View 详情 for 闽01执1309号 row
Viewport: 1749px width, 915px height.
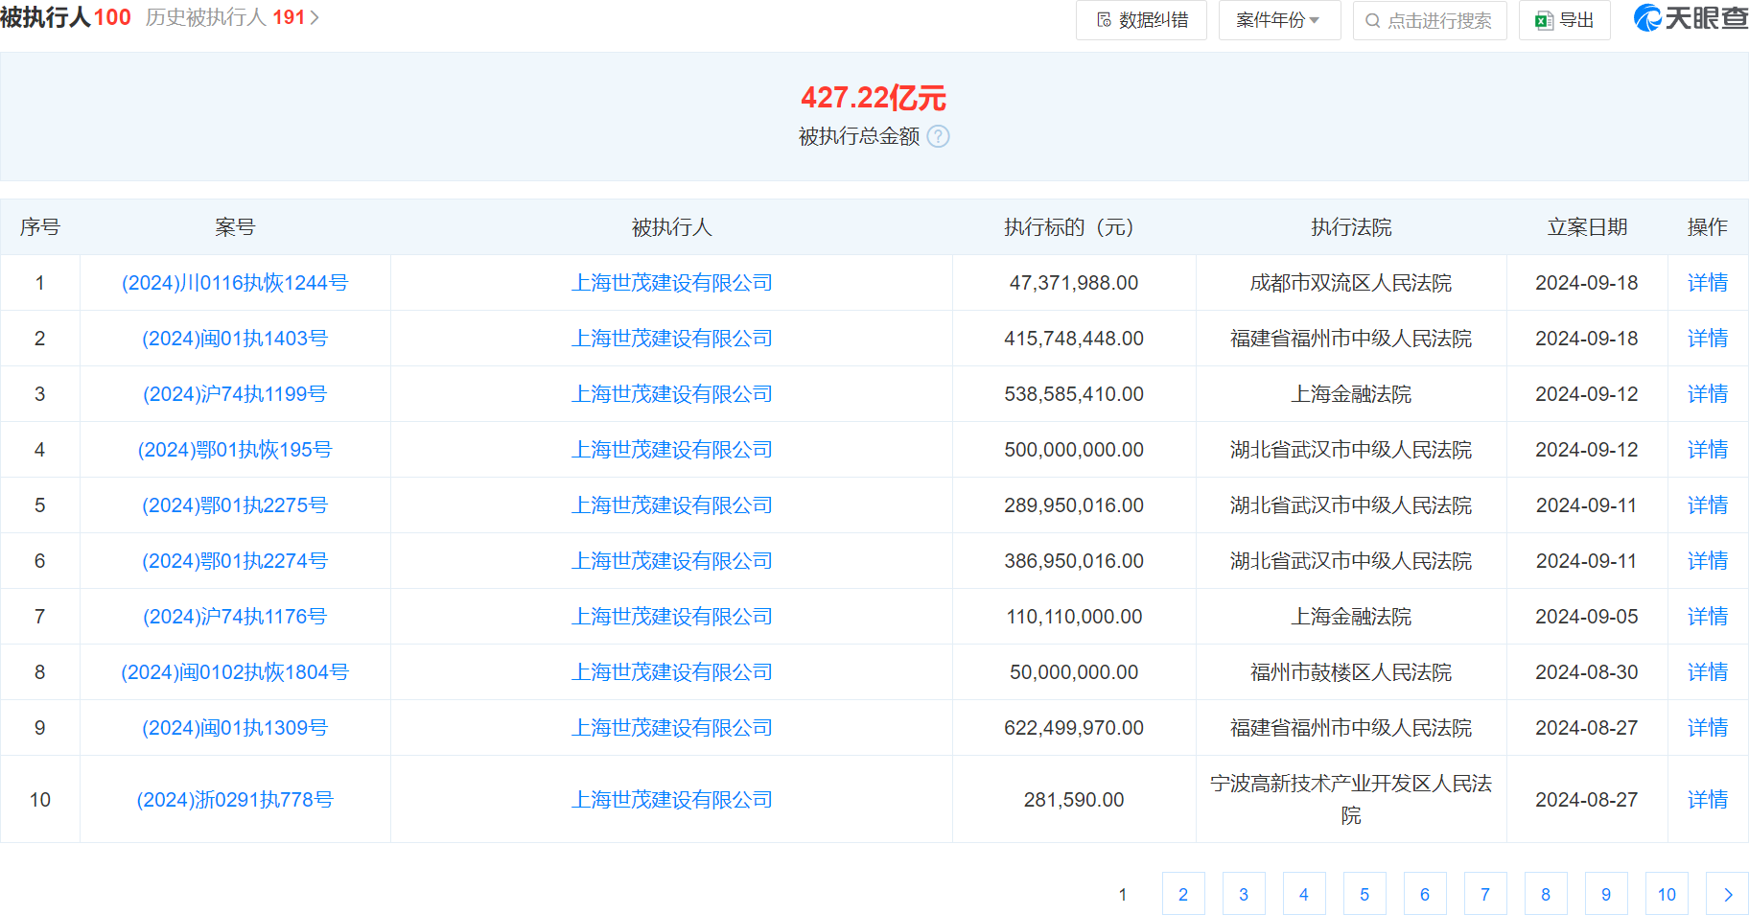1708,728
